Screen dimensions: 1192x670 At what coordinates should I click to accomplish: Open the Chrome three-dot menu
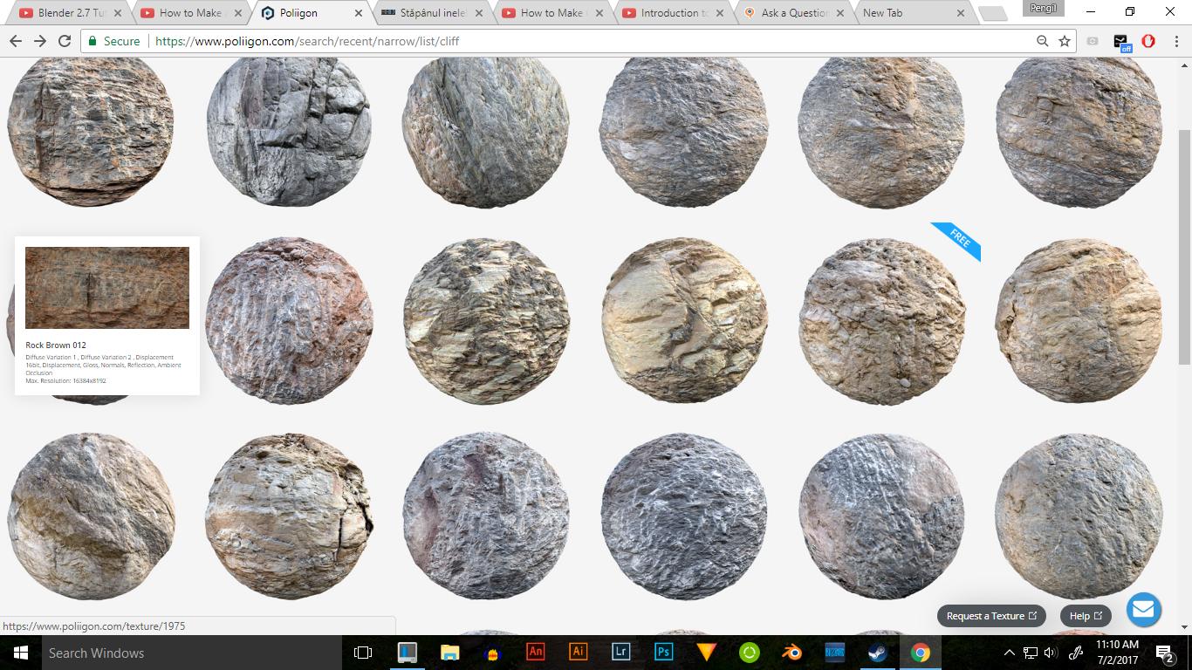click(x=1175, y=41)
